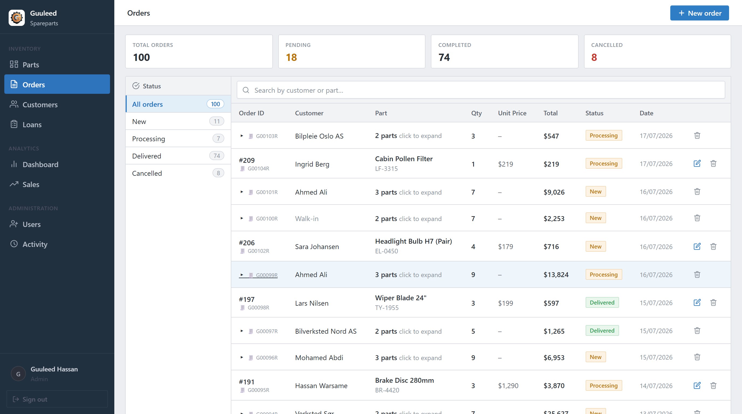Filter orders by Processing status

(x=178, y=139)
